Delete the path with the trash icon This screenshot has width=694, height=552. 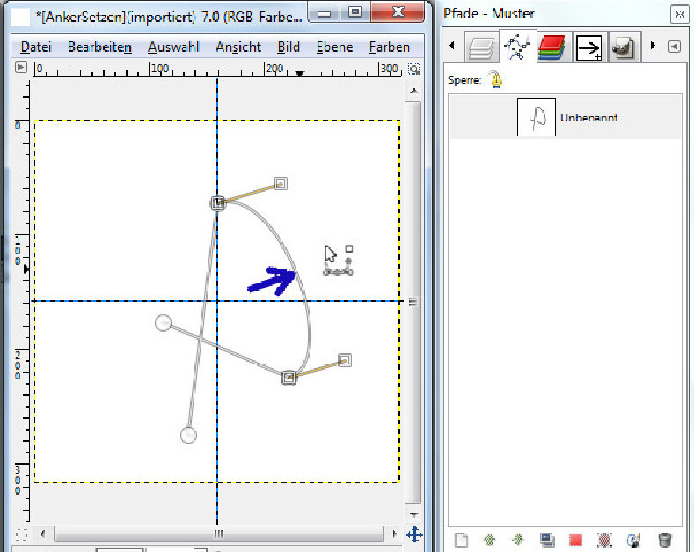[x=665, y=539]
